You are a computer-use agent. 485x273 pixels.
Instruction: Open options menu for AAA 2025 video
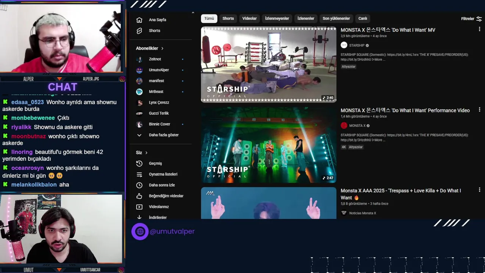pos(479,190)
